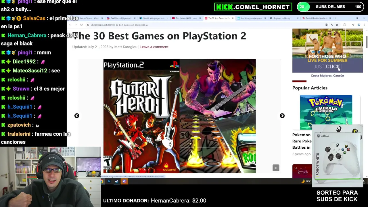Click the Popular Articles heading
Viewport: 368px width, 207px height.
310,88
